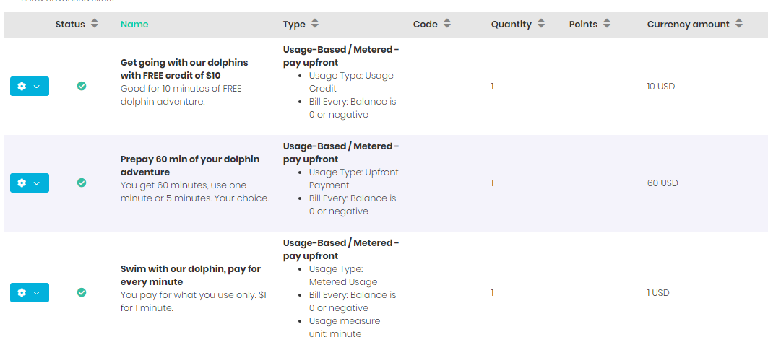Image resolution: width=768 pixels, height=350 pixels.
Task: Sort by Currency amount arrow icon
Action: point(739,24)
